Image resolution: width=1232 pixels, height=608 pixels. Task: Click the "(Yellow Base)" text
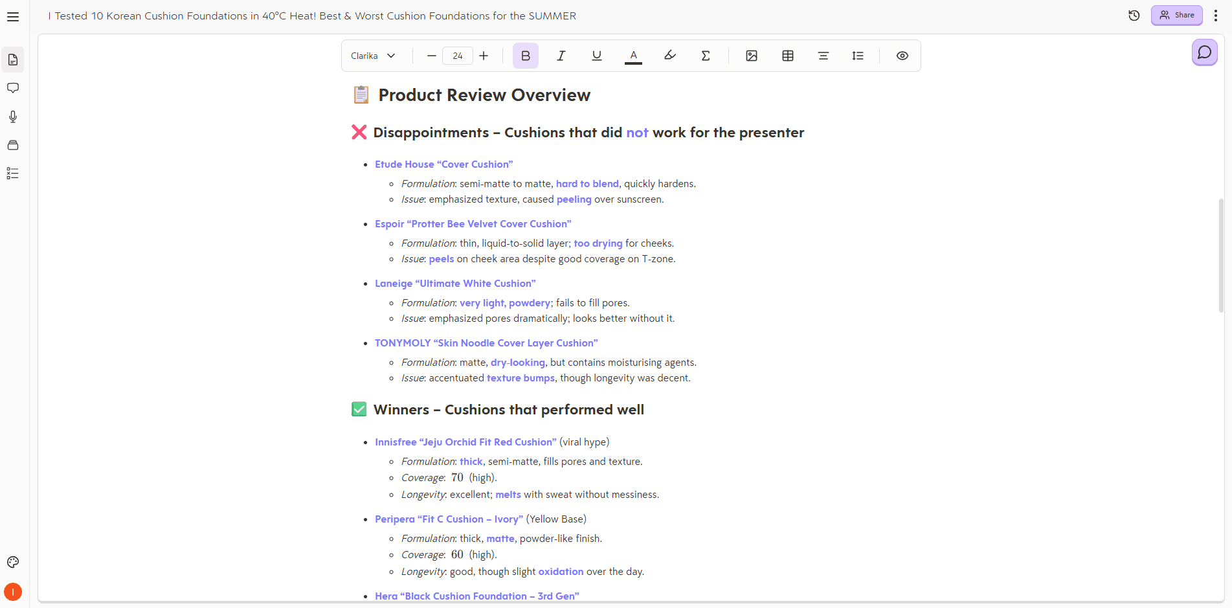tap(556, 519)
